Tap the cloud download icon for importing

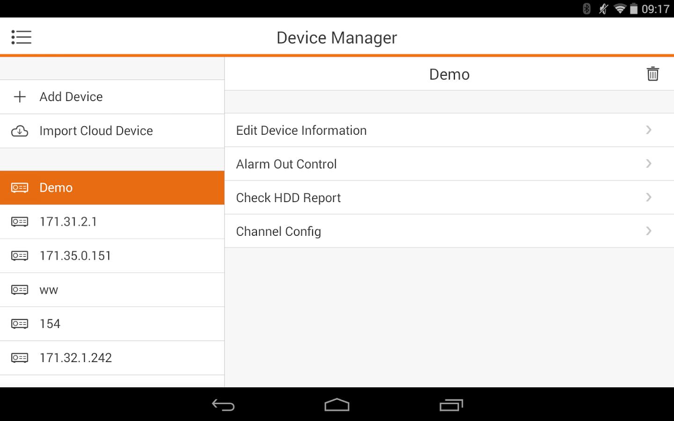coord(19,131)
